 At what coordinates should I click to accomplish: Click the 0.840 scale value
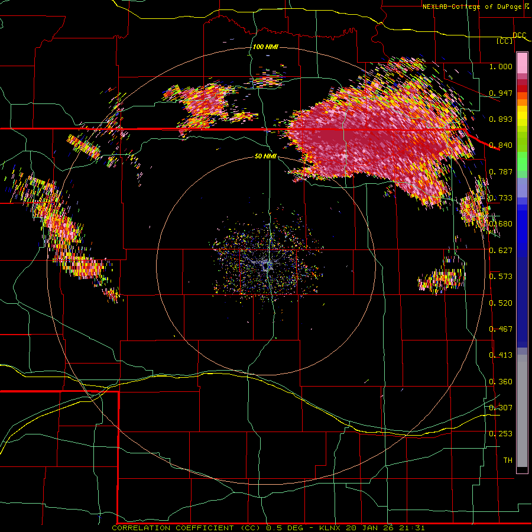[501, 145]
